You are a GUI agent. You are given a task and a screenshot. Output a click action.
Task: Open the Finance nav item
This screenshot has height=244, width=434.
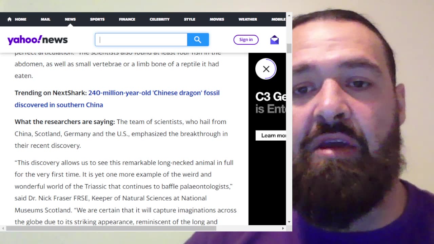(127, 19)
